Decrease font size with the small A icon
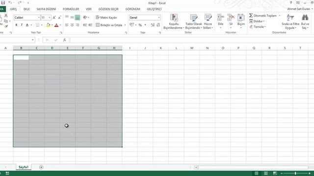Viewport: 314px width, 176px height. tap(59, 18)
